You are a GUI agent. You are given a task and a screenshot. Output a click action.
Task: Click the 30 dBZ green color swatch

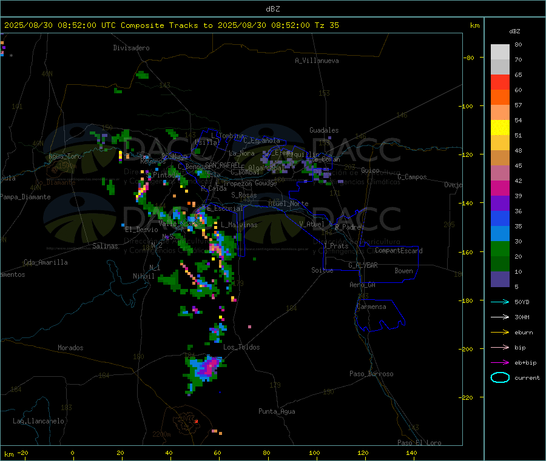click(x=500, y=248)
